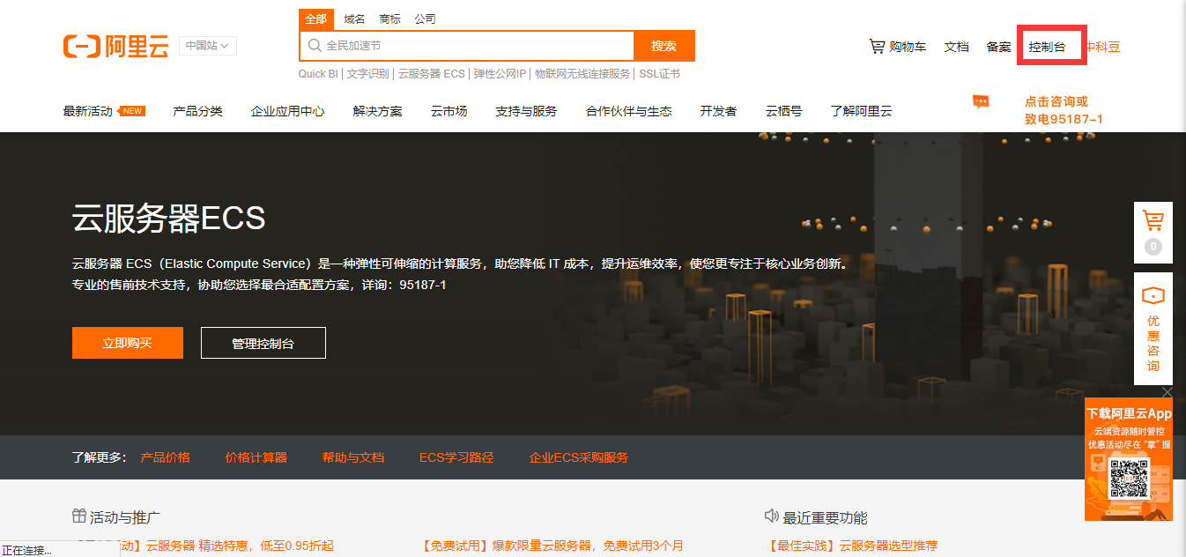Click the 立即购买 button

(x=128, y=343)
